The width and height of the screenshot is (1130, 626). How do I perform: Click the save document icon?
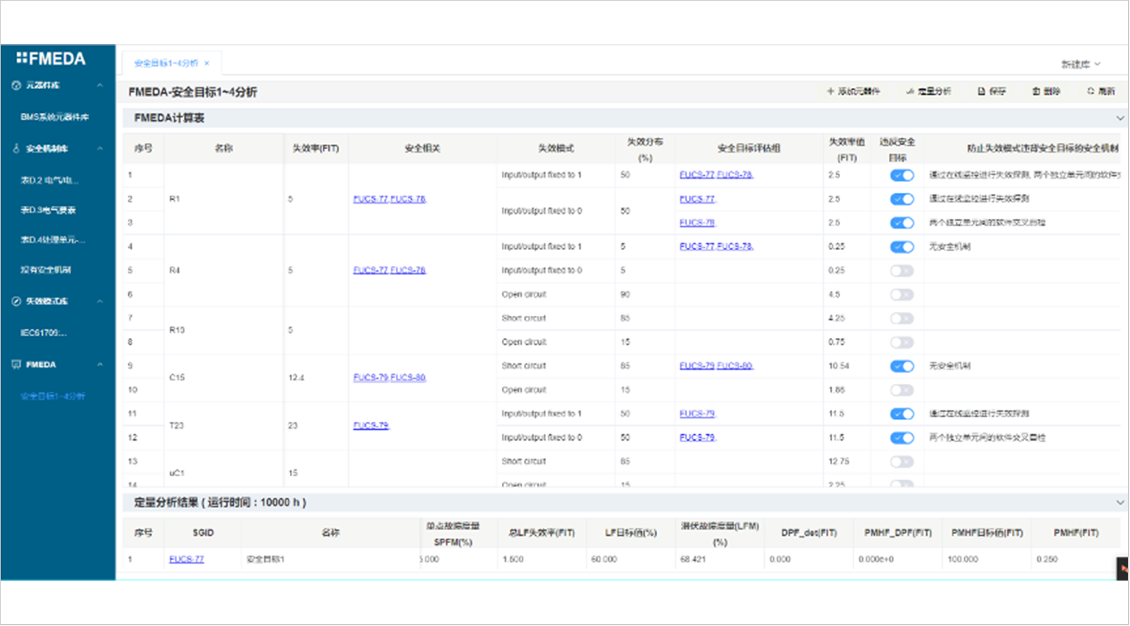pyautogui.click(x=981, y=92)
